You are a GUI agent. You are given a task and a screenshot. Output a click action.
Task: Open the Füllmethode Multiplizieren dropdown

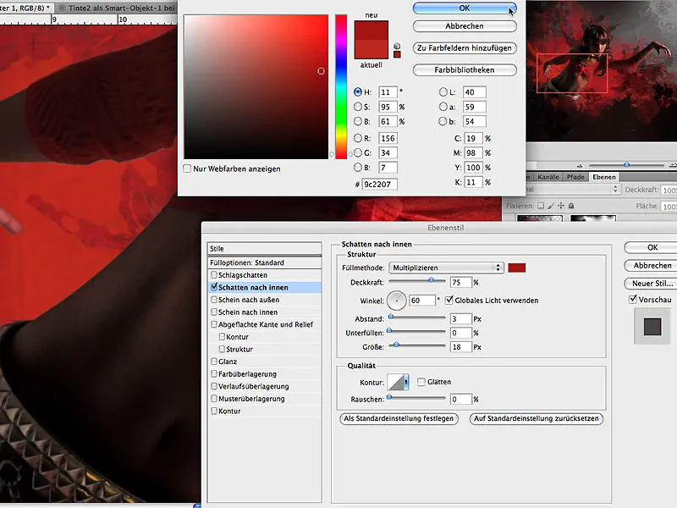pyautogui.click(x=446, y=268)
